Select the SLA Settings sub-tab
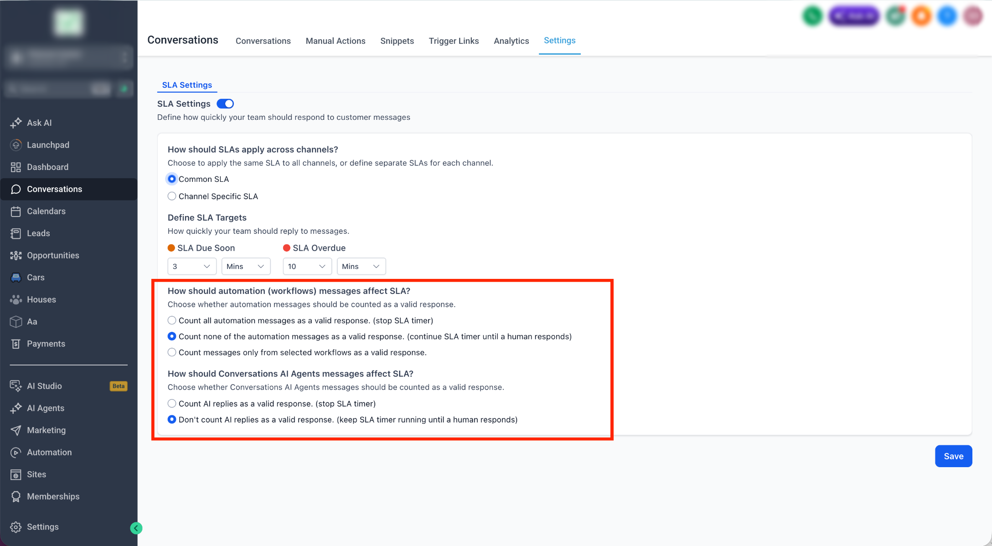 [x=187, y=85]
